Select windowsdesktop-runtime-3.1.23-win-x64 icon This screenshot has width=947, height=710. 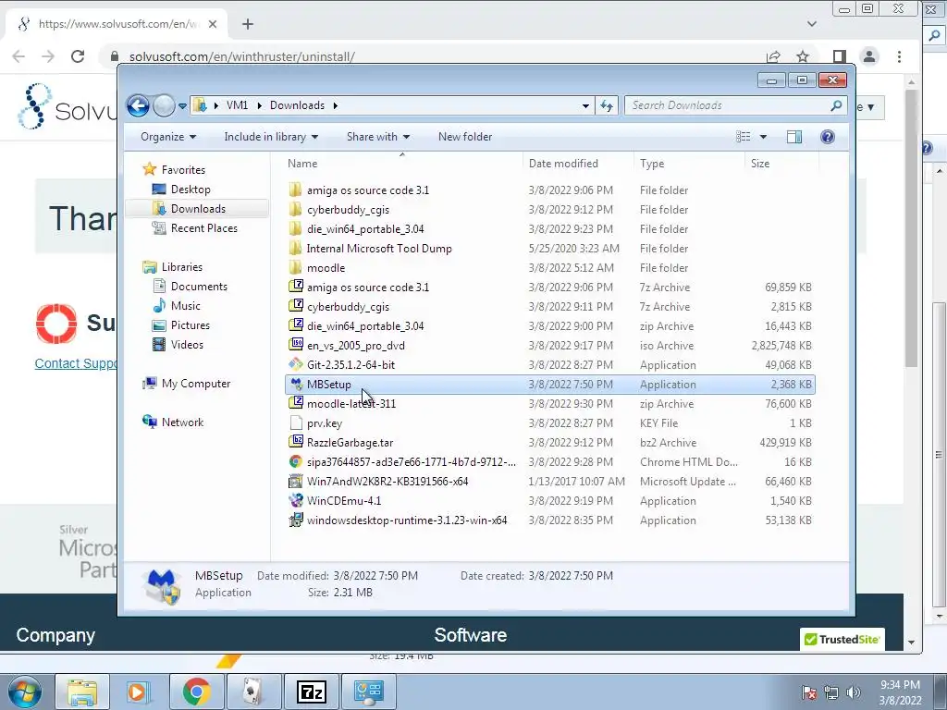pyautogui.click(x=295, y=520)
